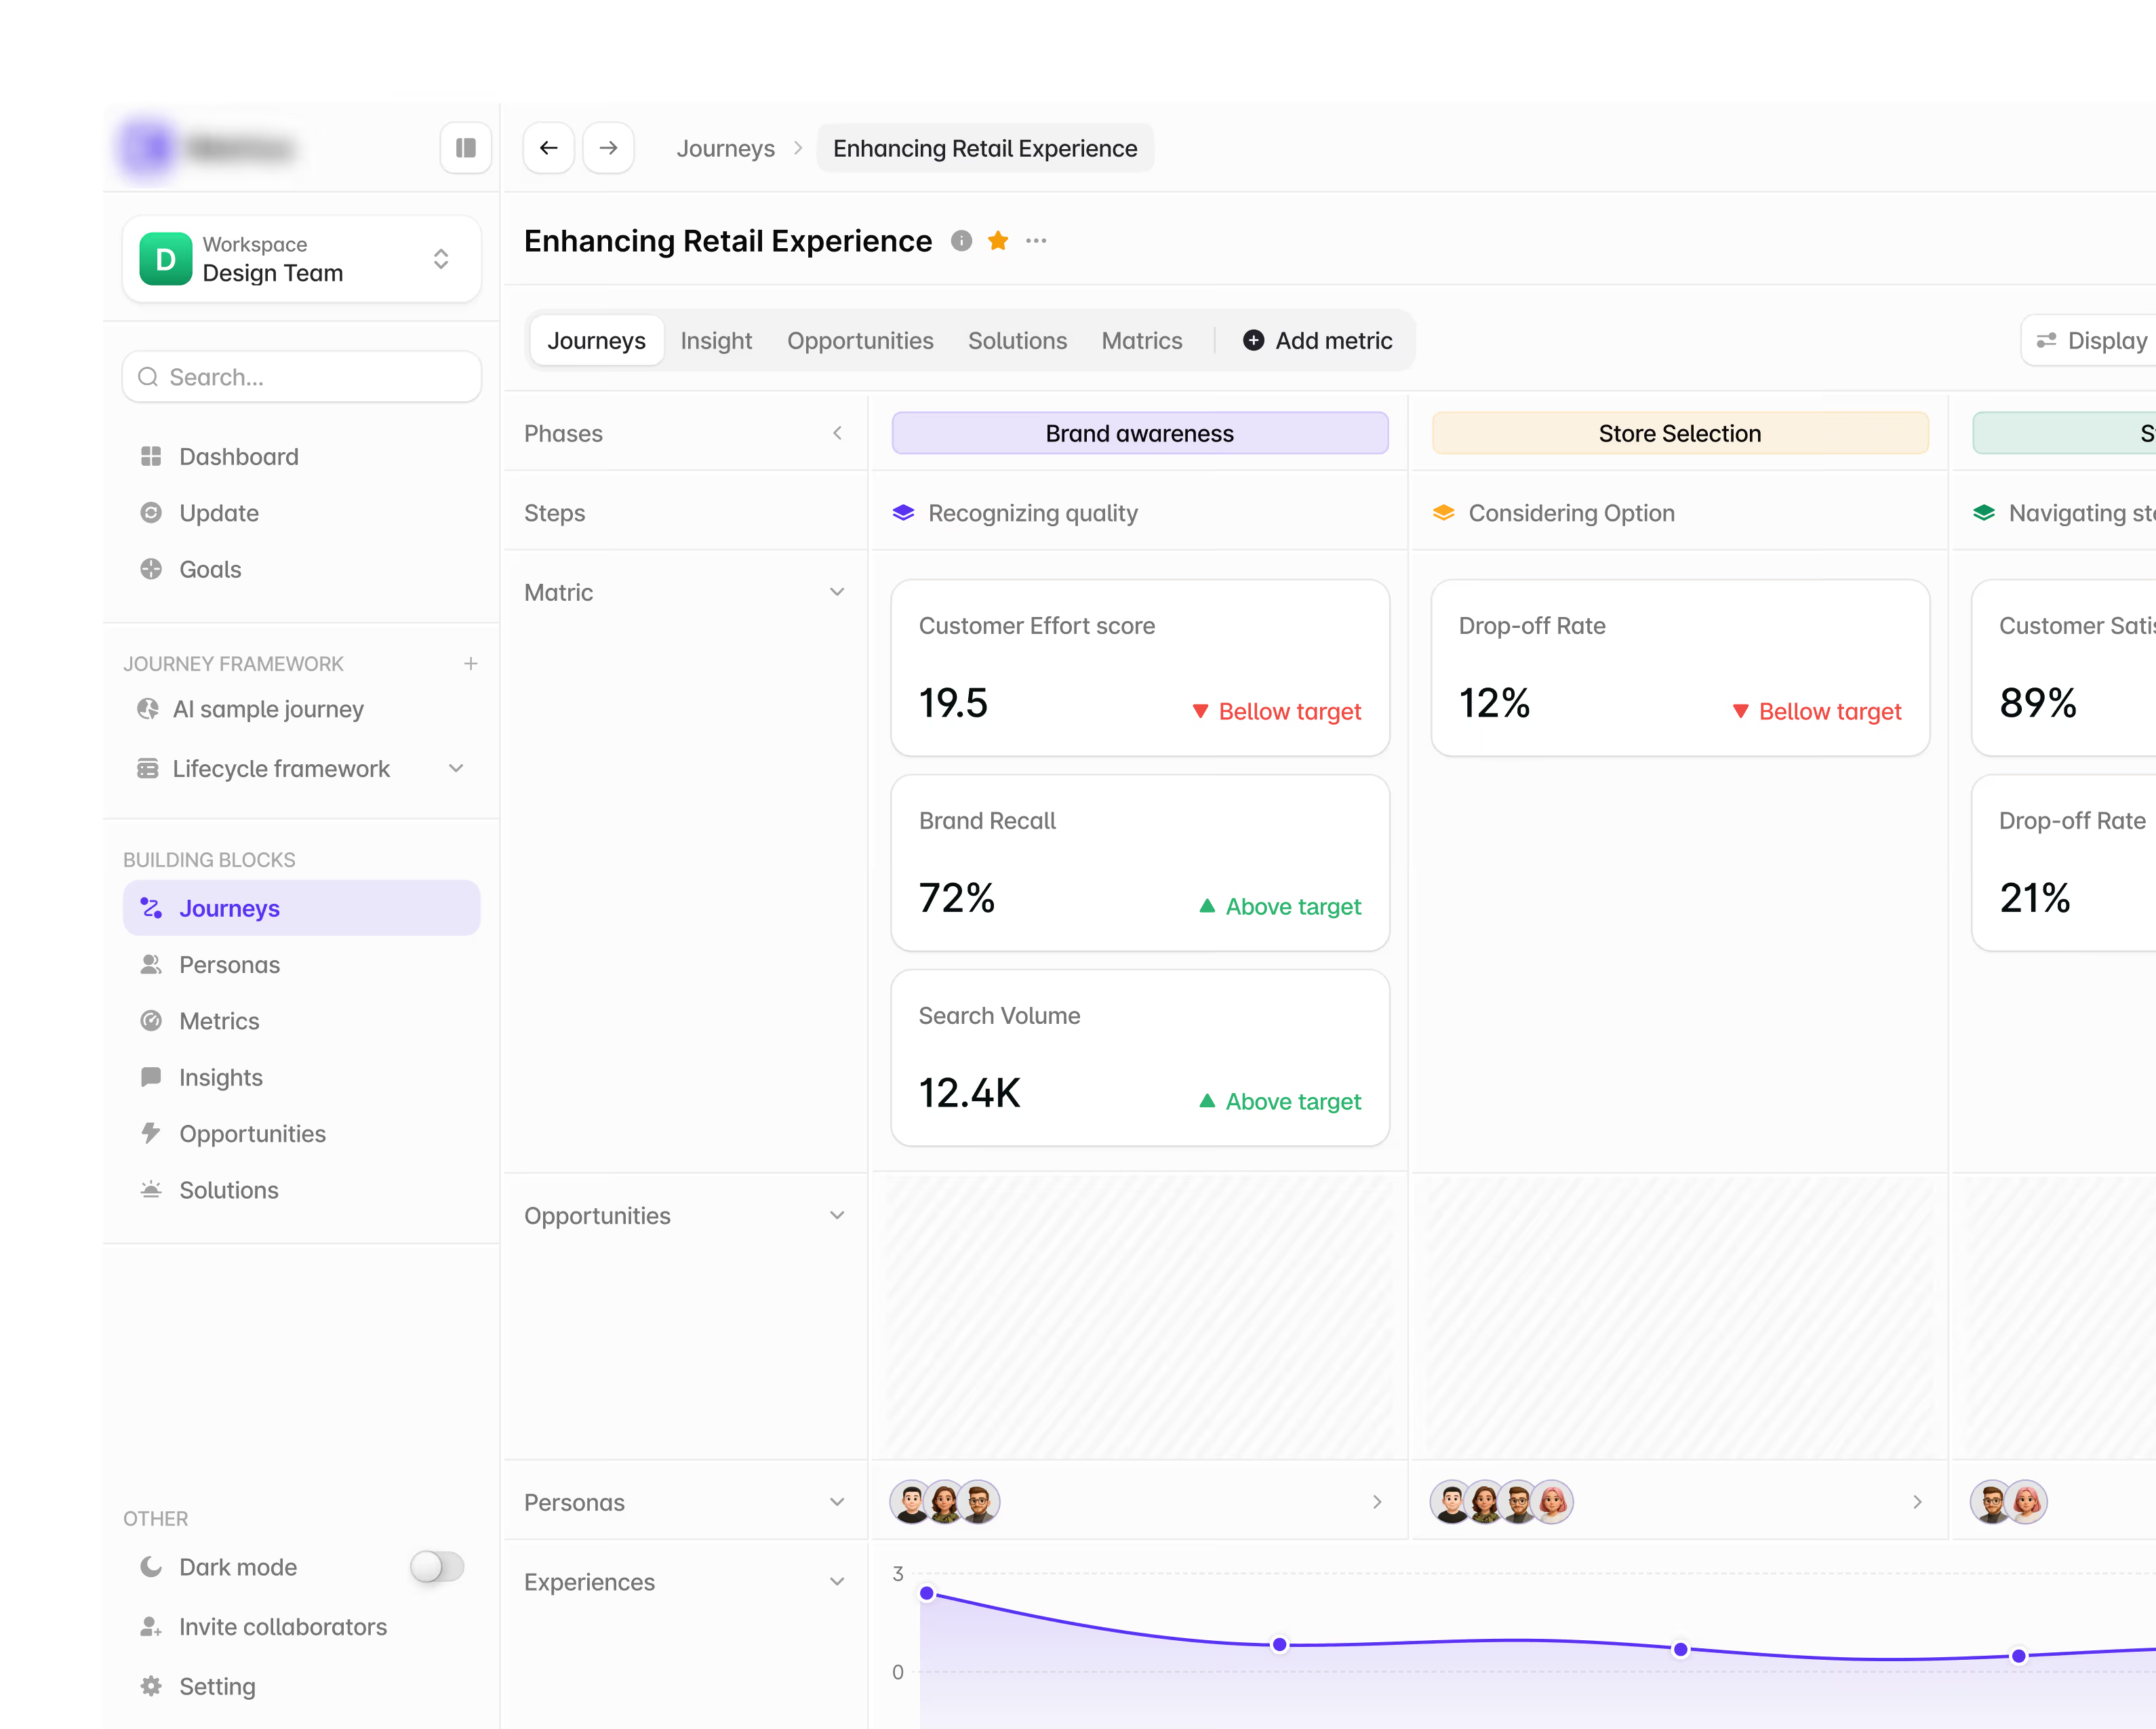Viewport: 2156px width, 1729px height.
Task: Click the Add metric button
Action: coord(1317,341)
